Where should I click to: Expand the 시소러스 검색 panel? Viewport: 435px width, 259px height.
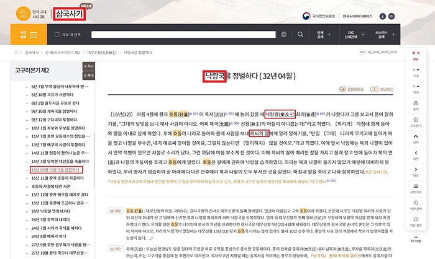pos(385,34)
